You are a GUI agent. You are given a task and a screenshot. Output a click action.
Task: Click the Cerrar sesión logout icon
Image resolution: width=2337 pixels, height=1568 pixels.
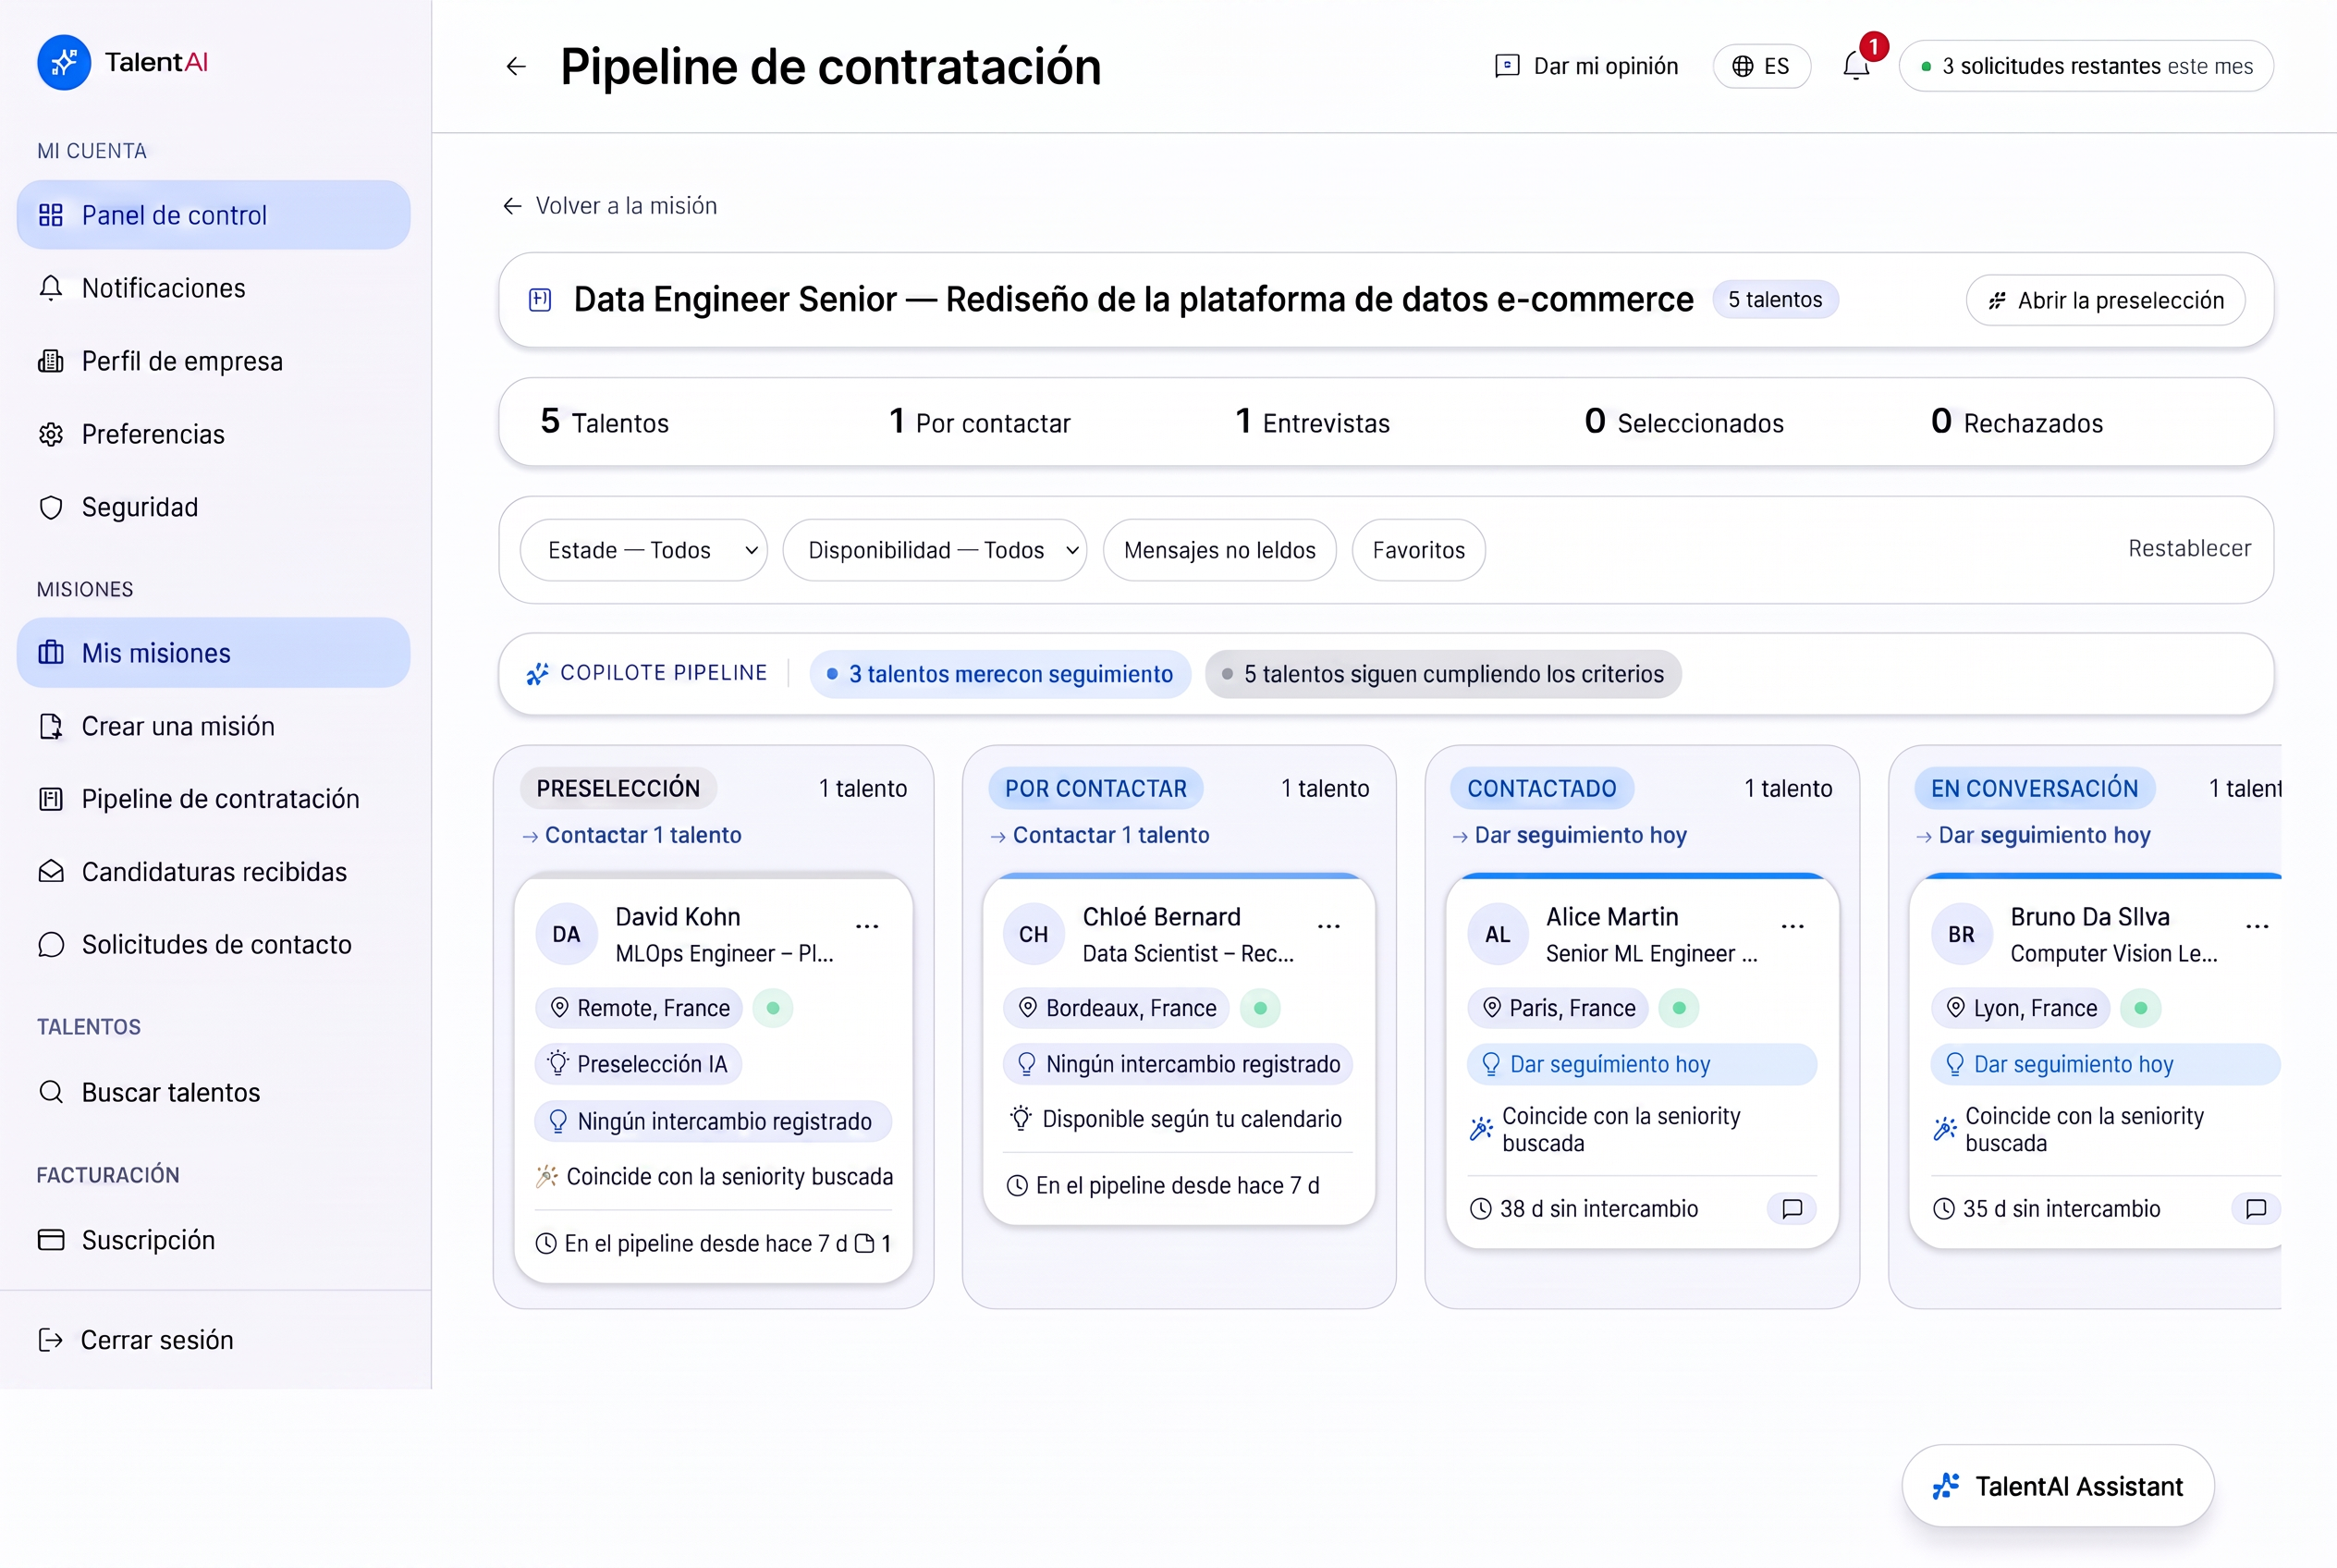[x=50, y=1340]
